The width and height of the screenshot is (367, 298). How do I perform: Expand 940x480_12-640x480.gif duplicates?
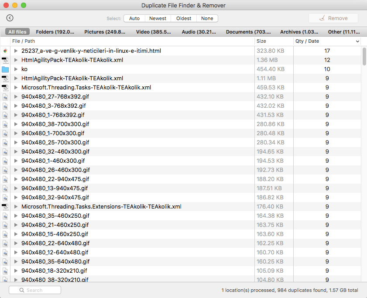[16, 252]
